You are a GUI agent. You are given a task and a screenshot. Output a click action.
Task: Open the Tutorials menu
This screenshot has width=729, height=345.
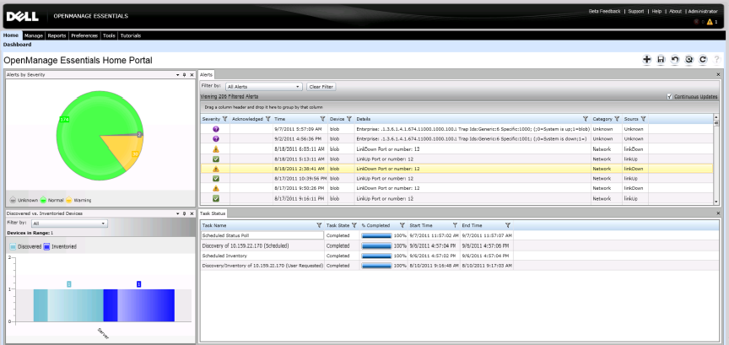click(131, 35)
